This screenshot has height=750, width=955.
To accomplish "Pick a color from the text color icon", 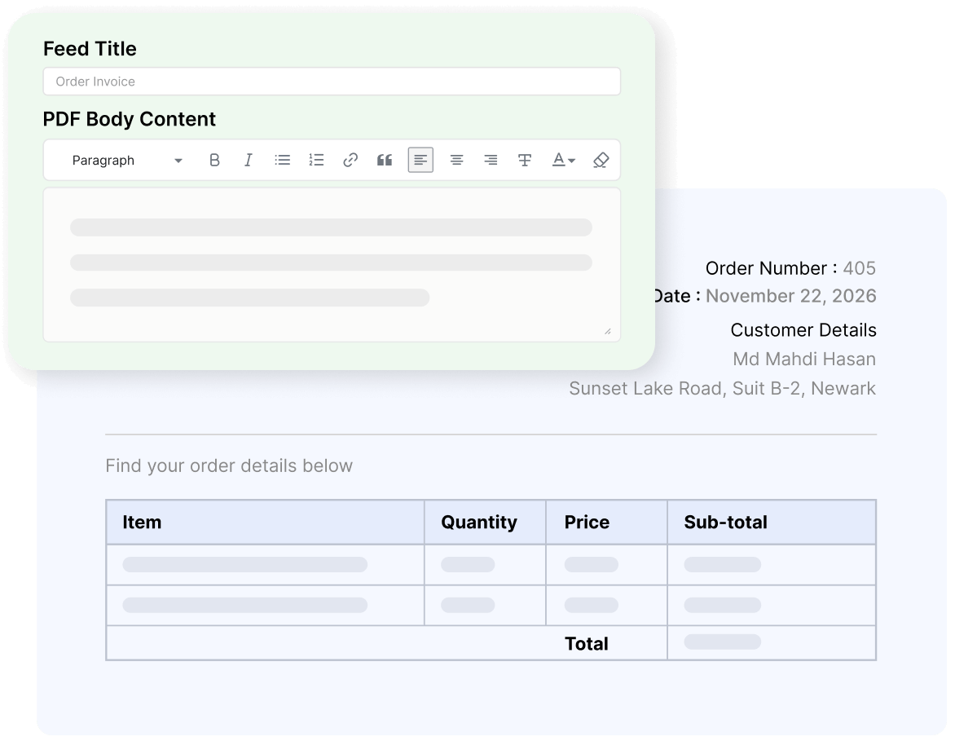I will 557,160.
